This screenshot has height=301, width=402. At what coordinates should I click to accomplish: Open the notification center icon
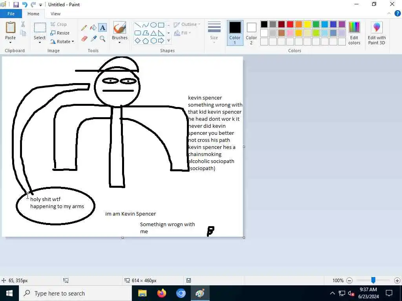tap(389, 293)
